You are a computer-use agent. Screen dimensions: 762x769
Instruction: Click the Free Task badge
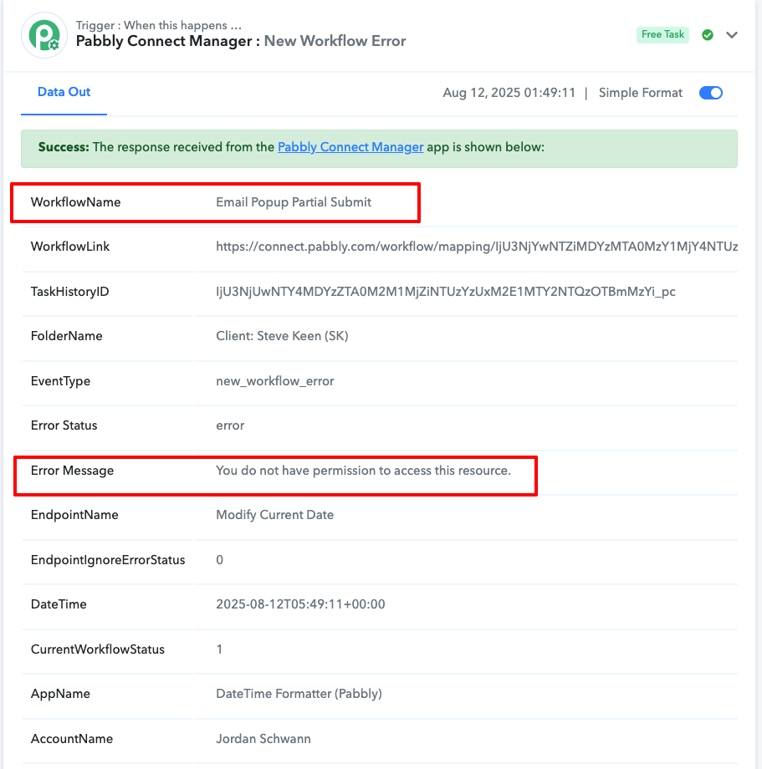662,34
